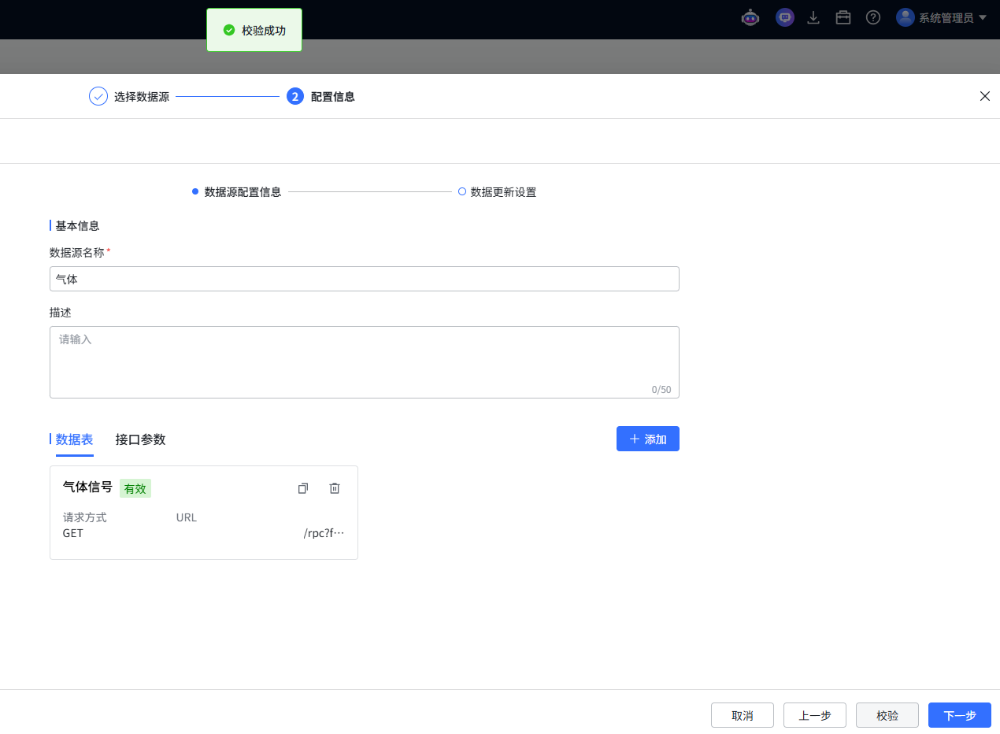
Task: Click the /rpc?f… URL value
Action: pos(324,533)
